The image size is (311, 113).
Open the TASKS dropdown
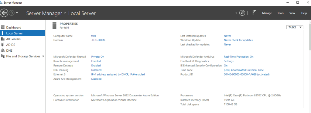point(295,27)
